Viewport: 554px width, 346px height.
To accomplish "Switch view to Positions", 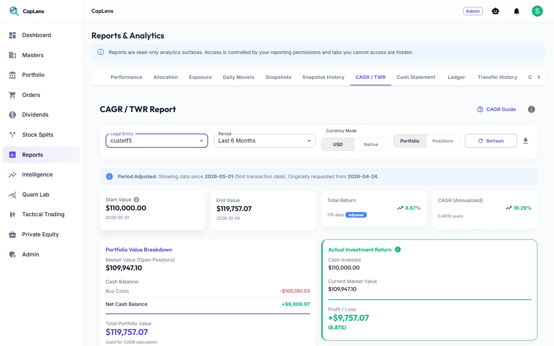I will tap(443, 141).
